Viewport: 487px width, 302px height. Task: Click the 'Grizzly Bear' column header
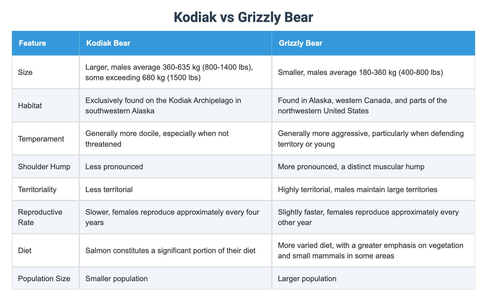click(x=300, y=43)
